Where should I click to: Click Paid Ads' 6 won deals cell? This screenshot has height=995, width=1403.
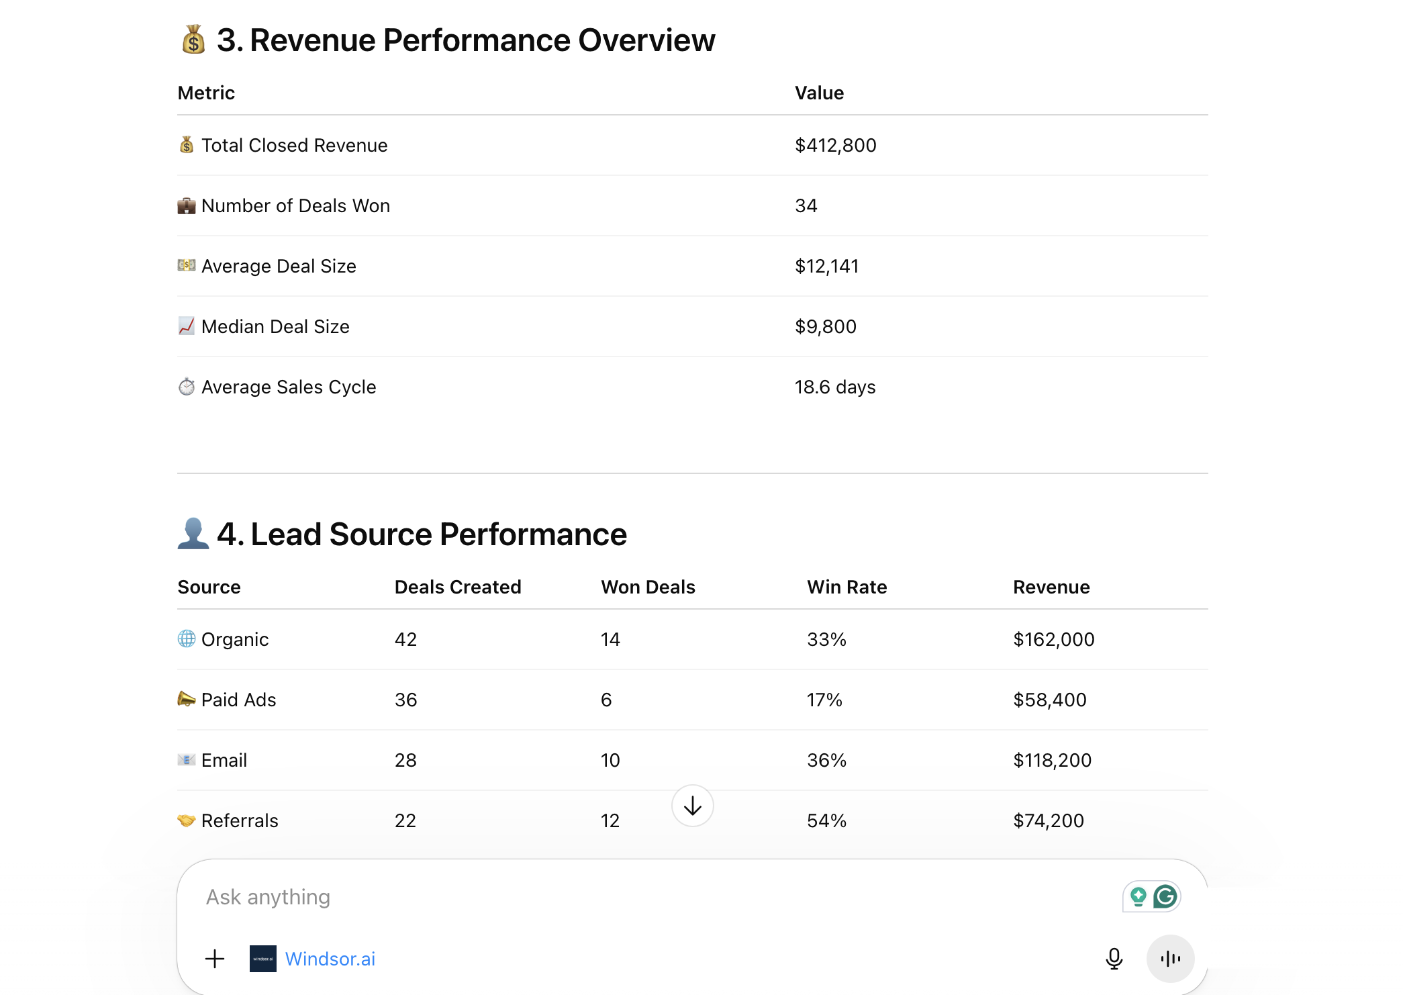(606, 700)
